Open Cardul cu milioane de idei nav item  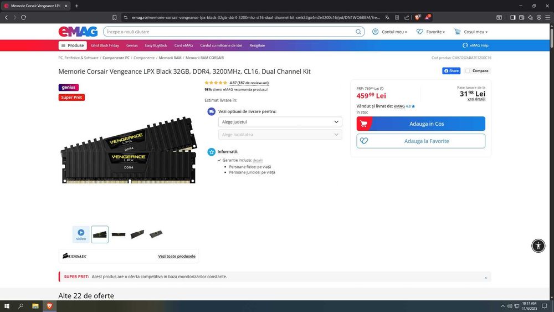[221, 45]
